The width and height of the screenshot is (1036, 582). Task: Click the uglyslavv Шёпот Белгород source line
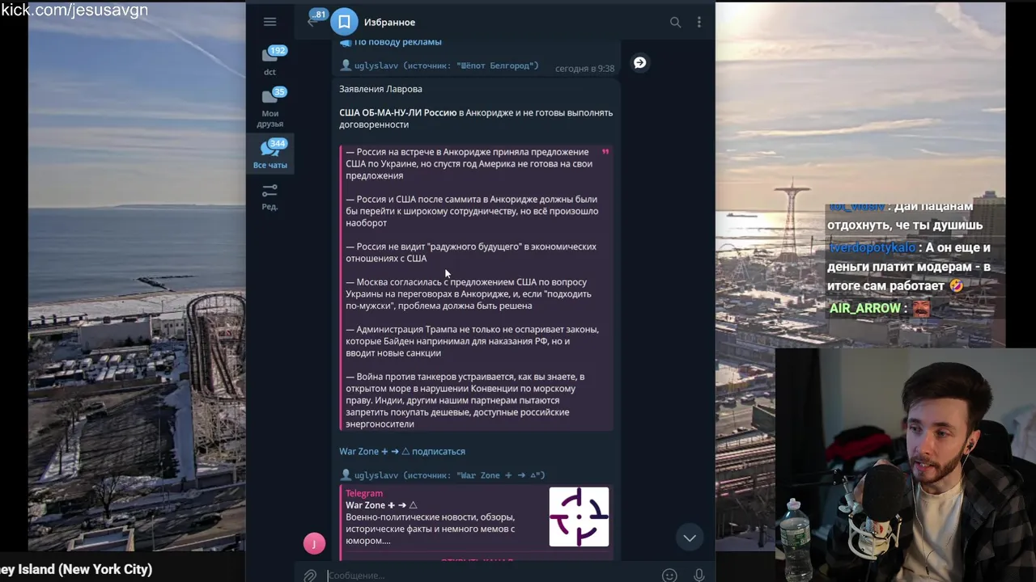coord(439,66)
